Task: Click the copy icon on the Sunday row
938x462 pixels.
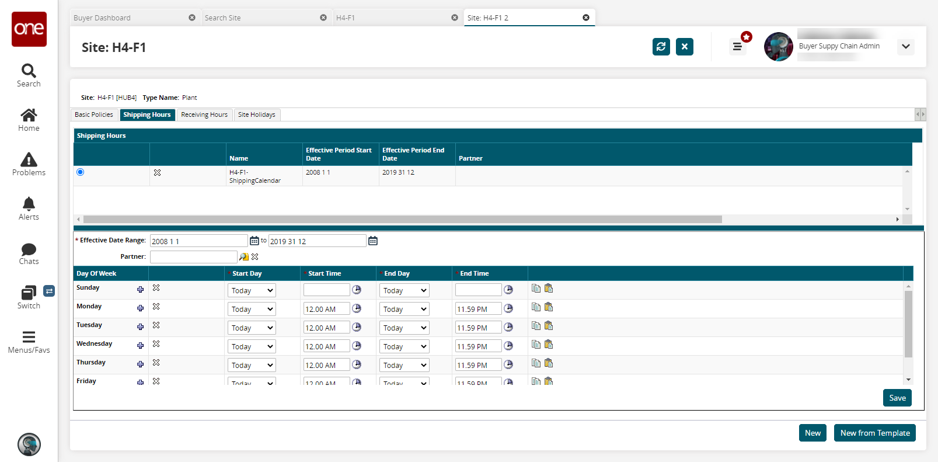Action: 536,288
